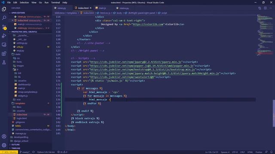Open the File menu
This screenshot has width=275, height=154.
(x=9, y=3)
